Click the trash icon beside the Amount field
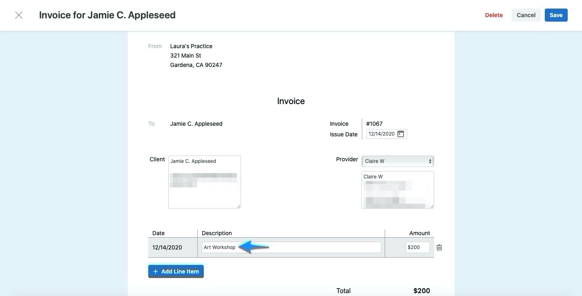This screenshot has height=296, width=582. point(439,247)
